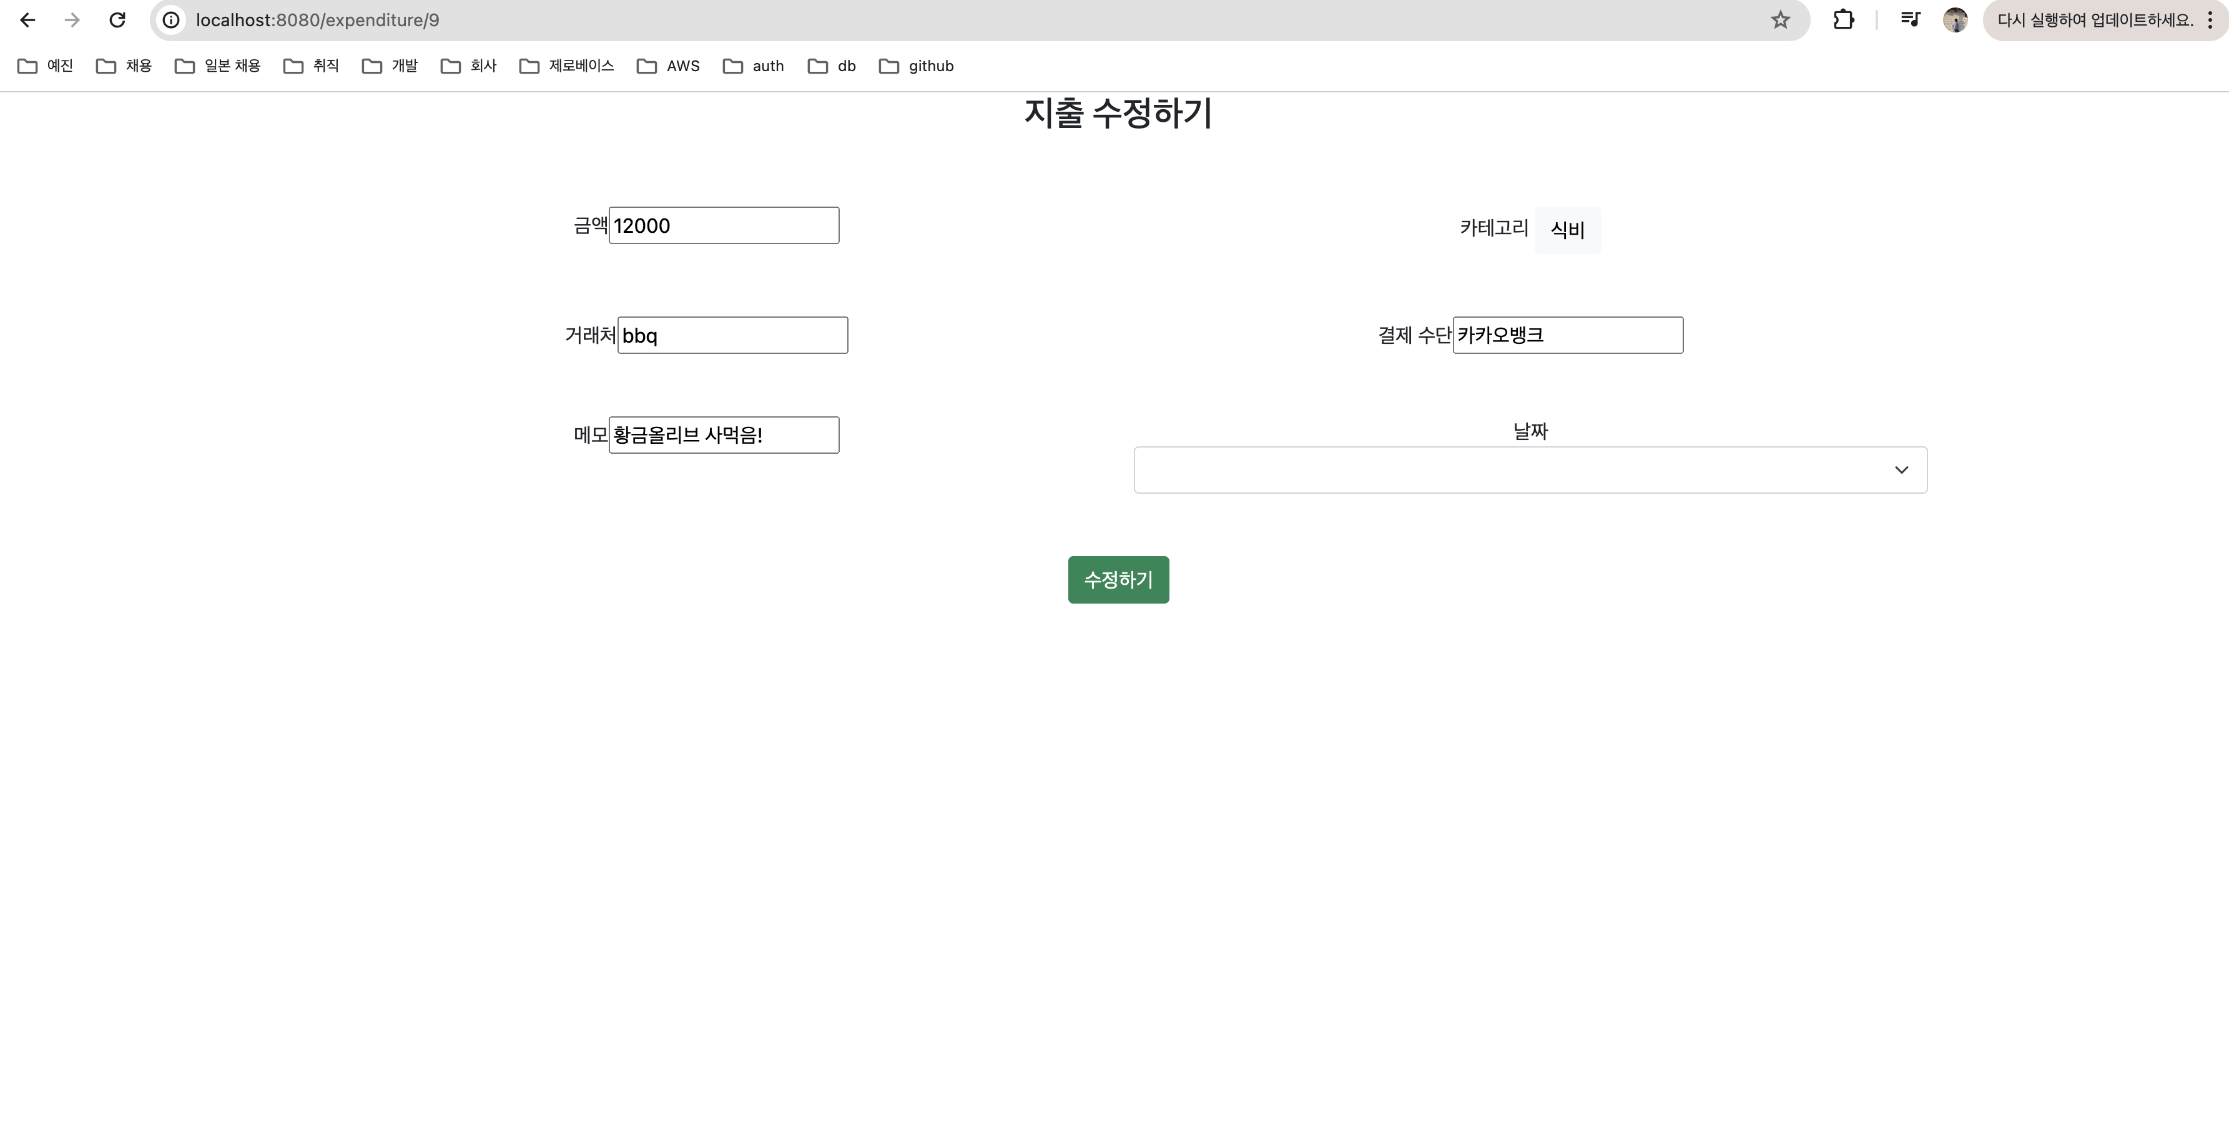Click the browser back arrow
Screen dimensions: 2229x1131
[27, 20]
